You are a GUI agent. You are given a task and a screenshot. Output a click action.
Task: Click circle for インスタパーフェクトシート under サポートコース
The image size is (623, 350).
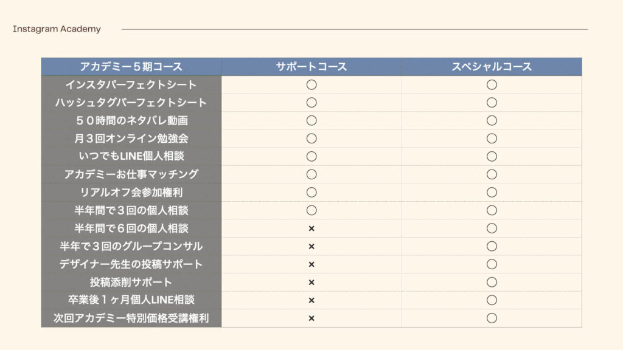tap(311, 84)
